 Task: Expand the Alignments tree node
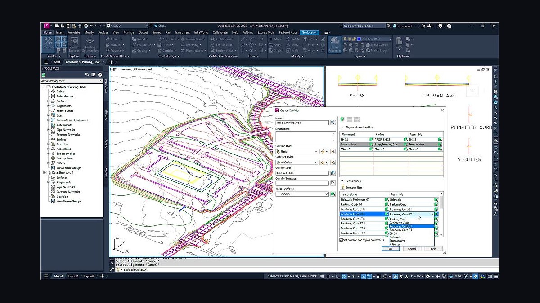[49, 106]
